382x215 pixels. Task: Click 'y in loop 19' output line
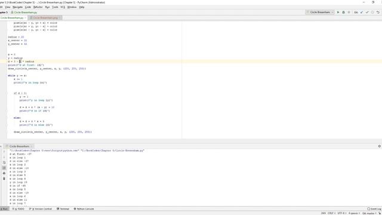click(x=19, y=182)
